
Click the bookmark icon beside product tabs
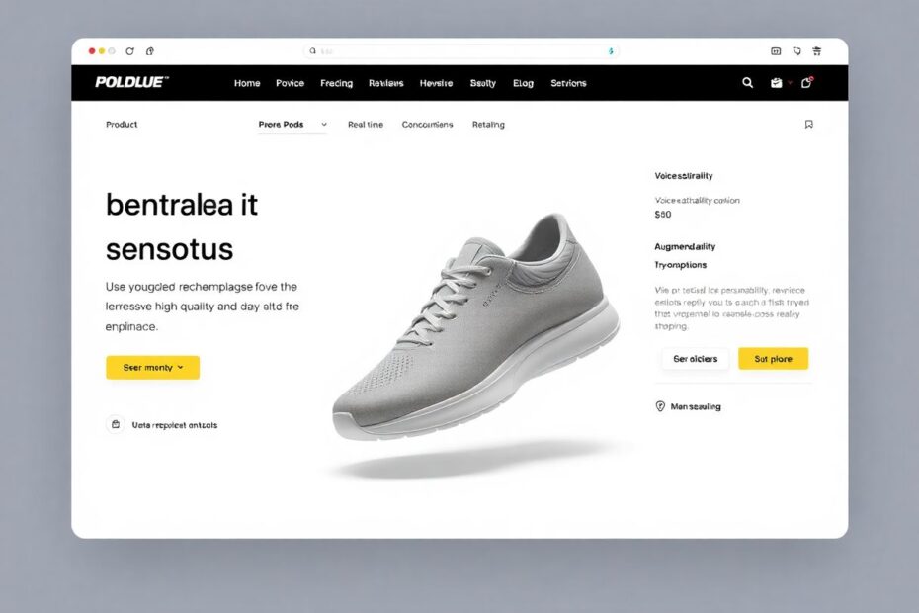[x=808, y=124]
